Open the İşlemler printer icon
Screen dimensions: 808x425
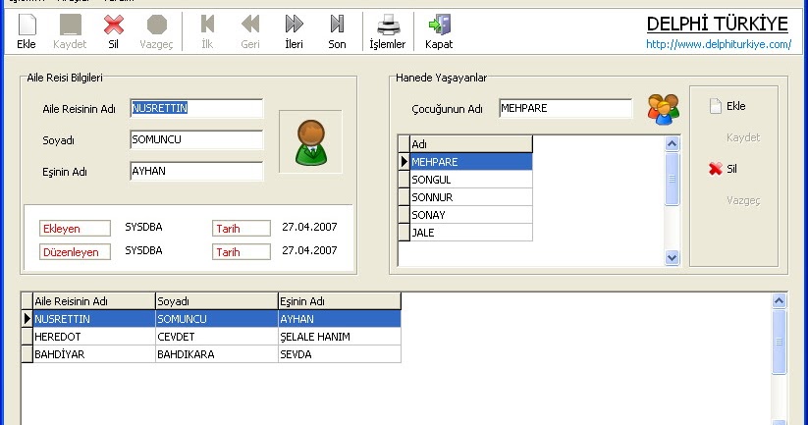click(x=388, y=25)
